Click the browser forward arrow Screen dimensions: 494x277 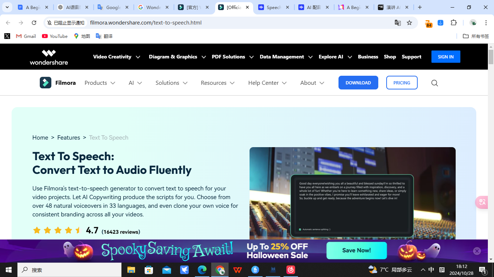(21, 23)
